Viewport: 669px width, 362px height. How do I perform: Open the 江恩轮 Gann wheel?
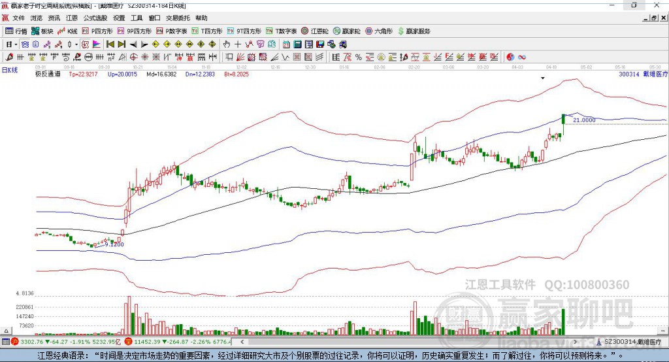tap(315, 31)
